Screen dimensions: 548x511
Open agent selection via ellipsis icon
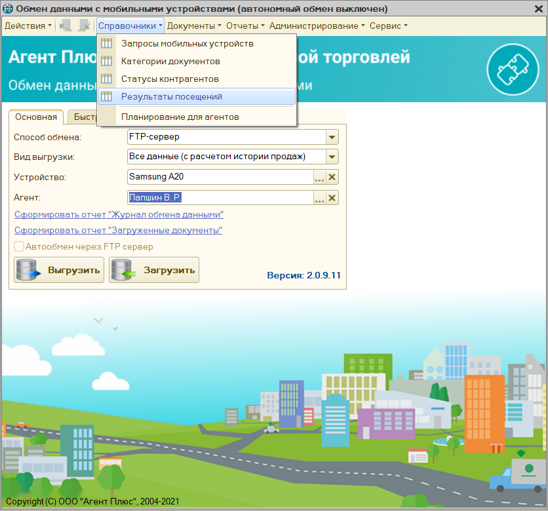[x=319, y=199]
